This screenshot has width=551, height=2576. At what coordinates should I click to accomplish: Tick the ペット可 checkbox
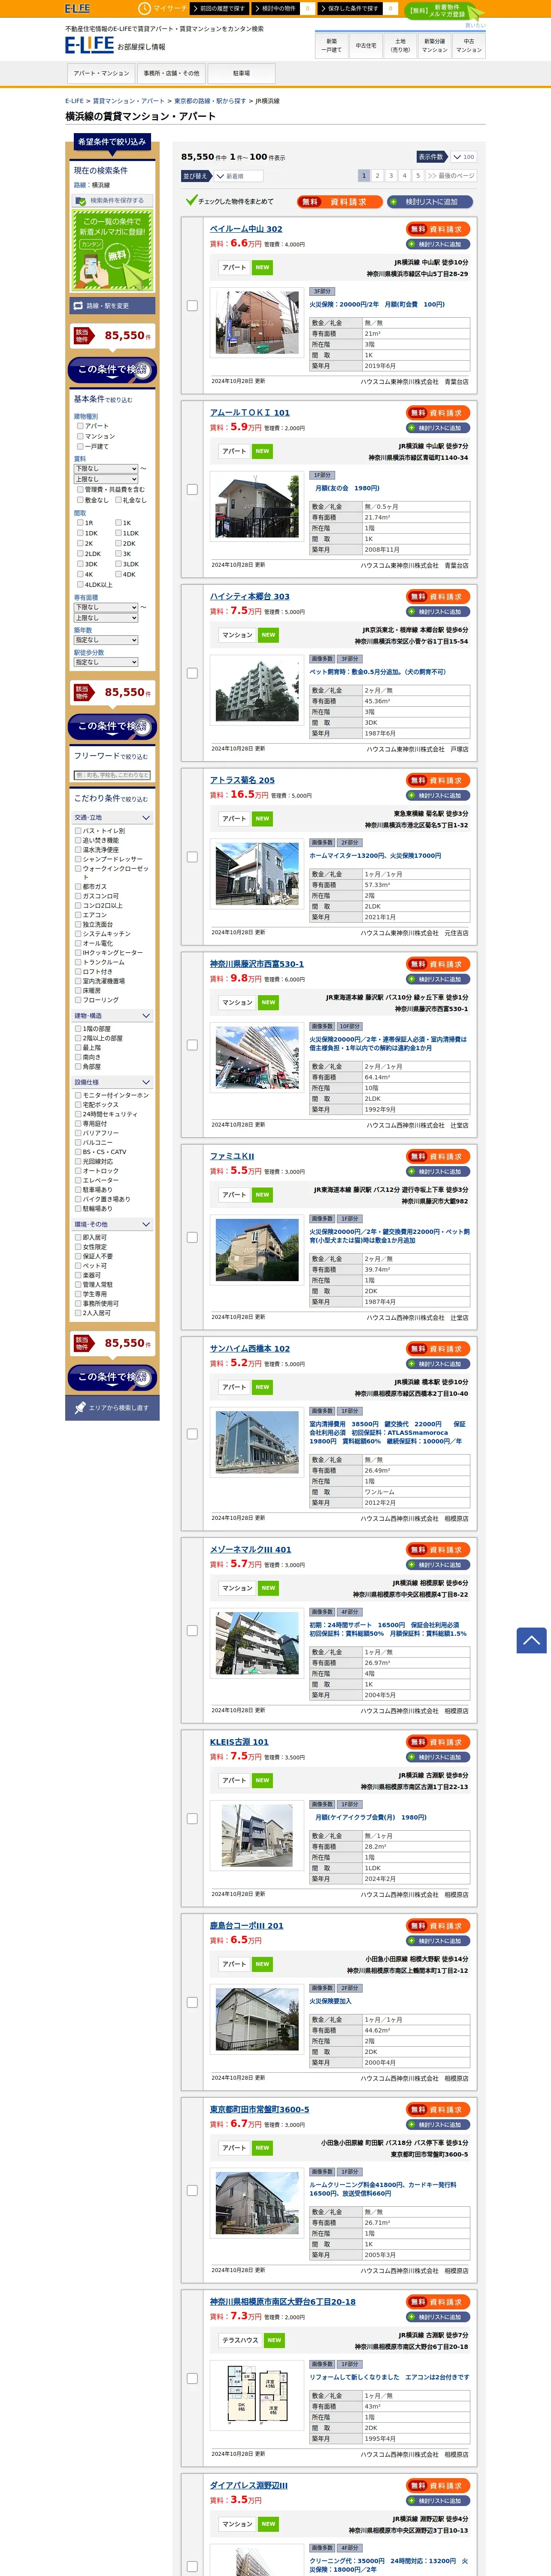pos(78,1266)
